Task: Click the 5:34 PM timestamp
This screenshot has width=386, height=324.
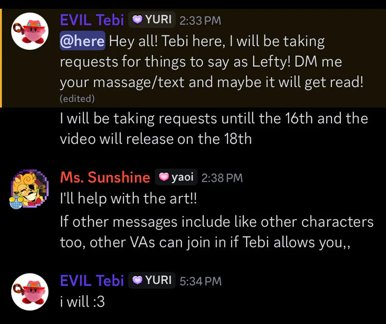Action: [x=200, y=281]
